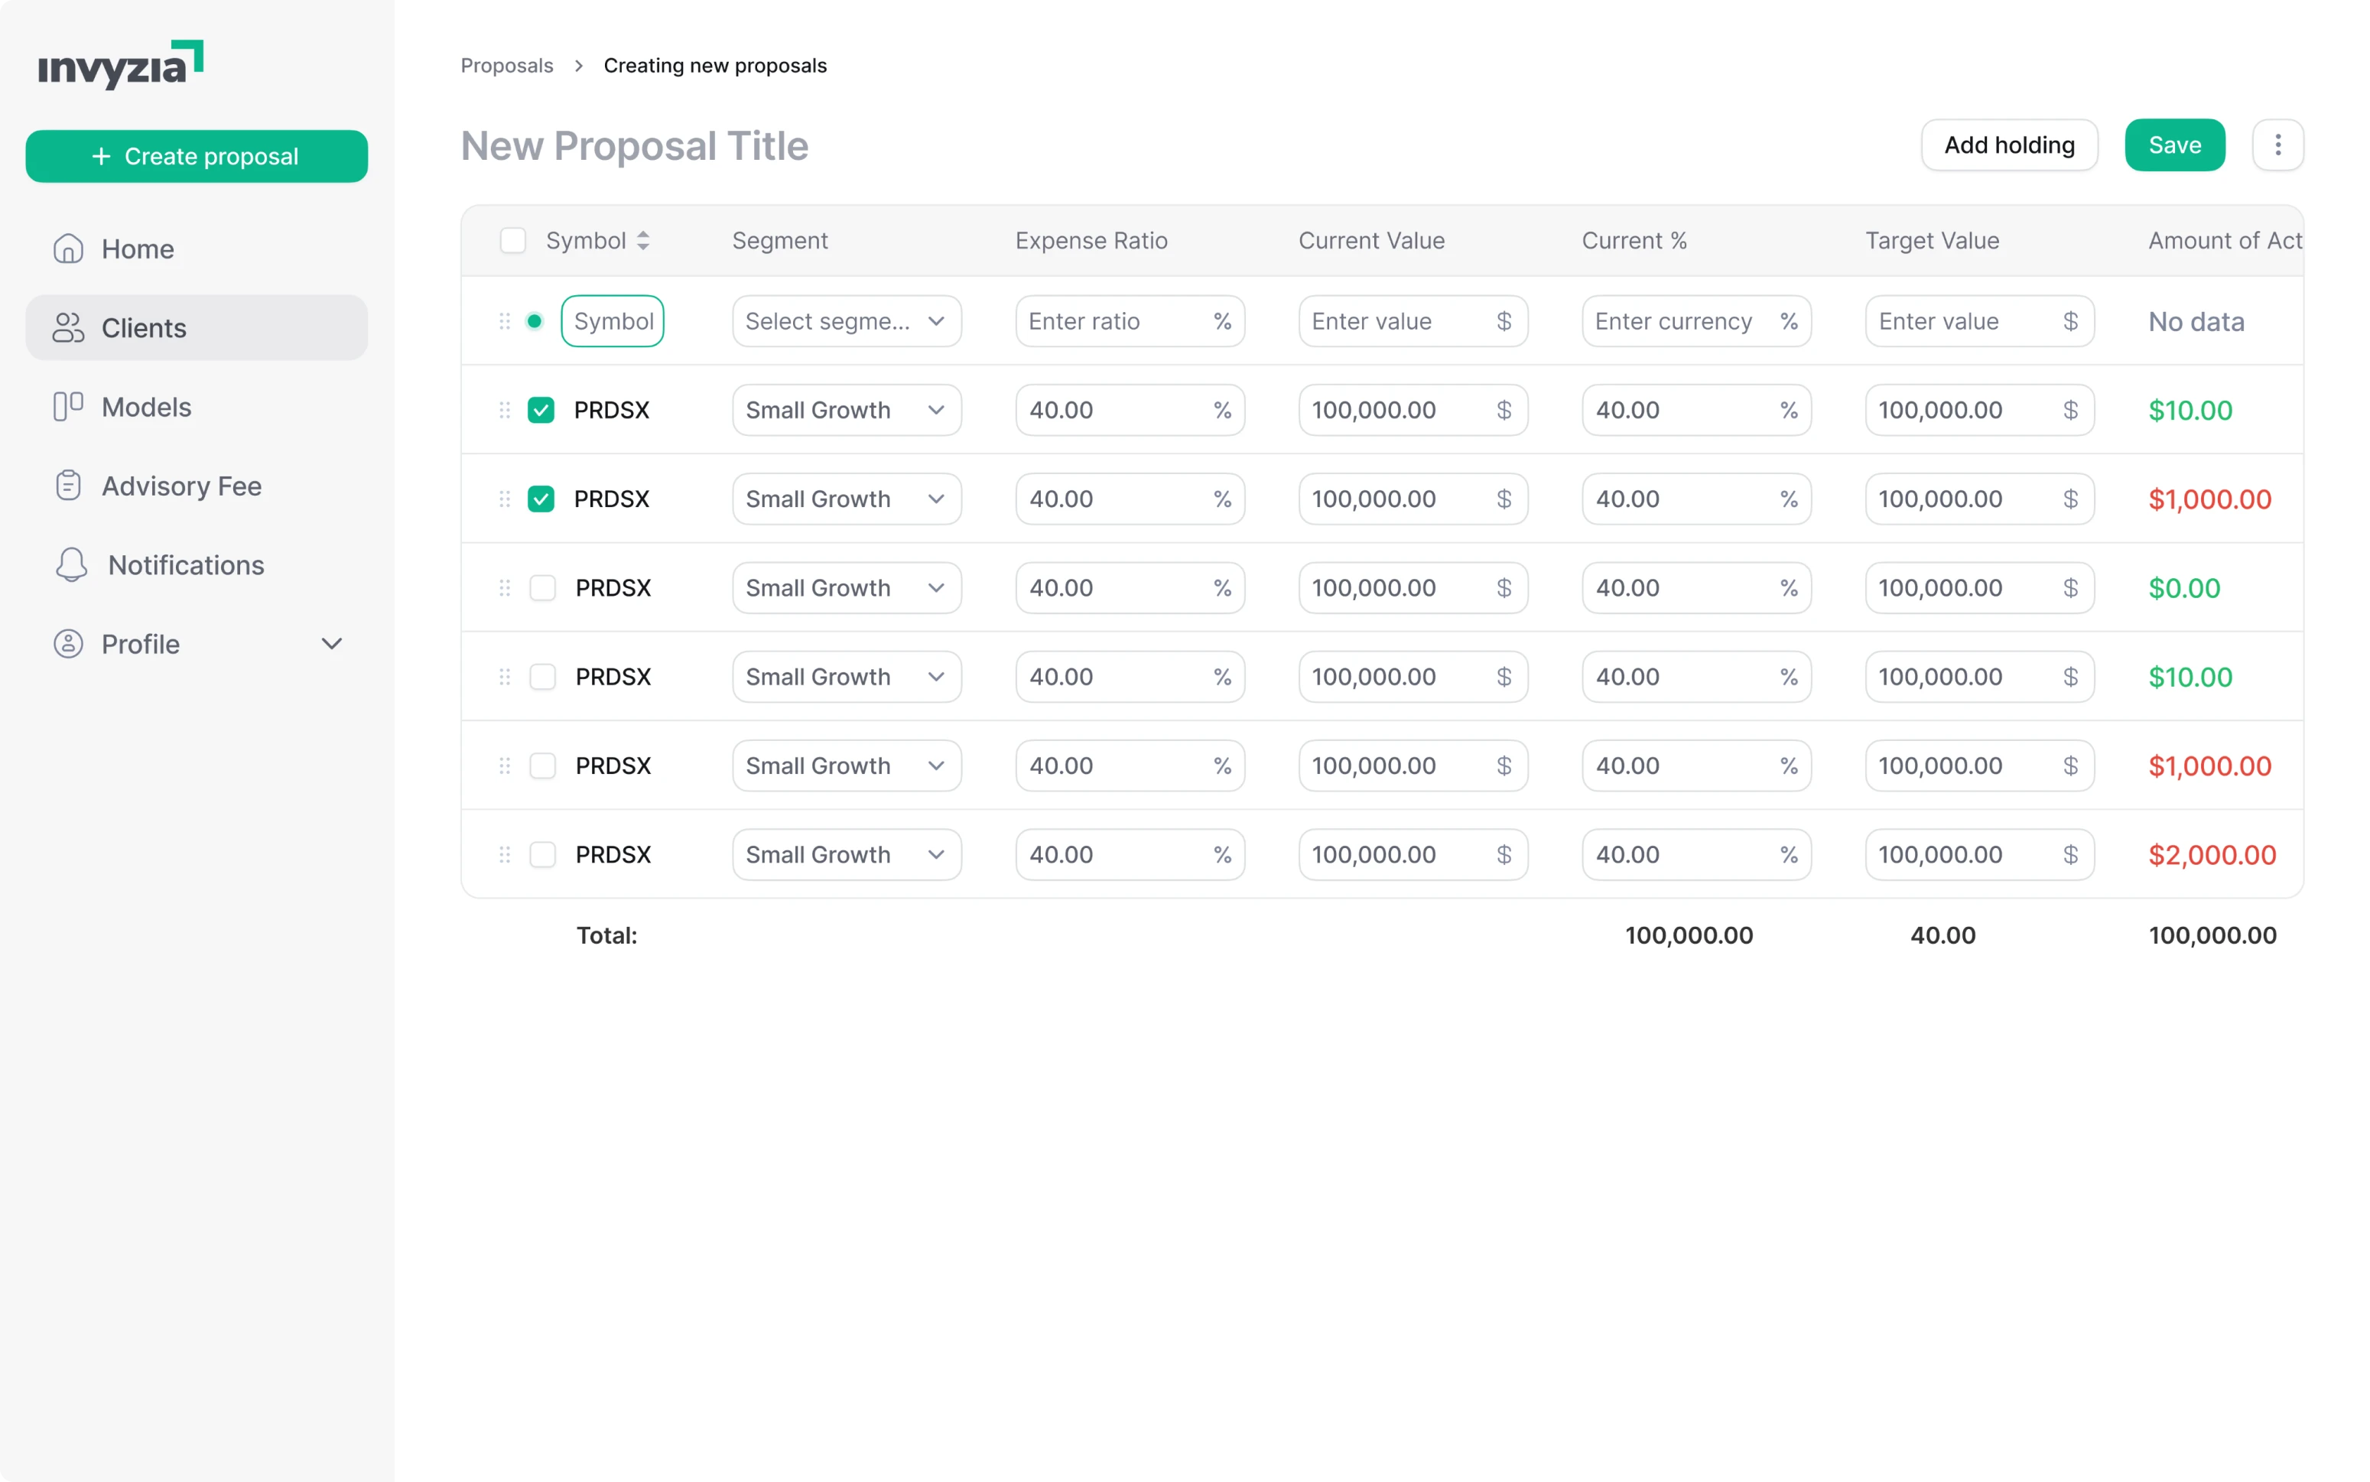Open Notifications bell icon

[70, 564]
